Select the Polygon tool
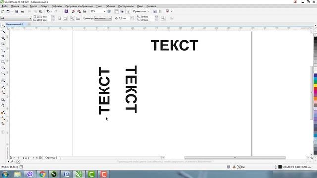 pyautogui.click(x=3, y=73)
